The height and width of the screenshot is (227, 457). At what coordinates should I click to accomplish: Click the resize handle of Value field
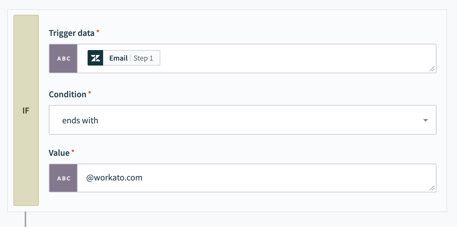click(432, 188)
